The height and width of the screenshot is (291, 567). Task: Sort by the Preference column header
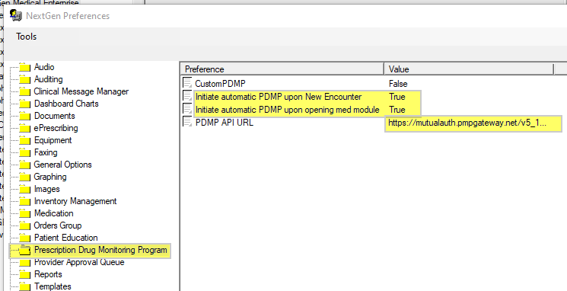[282, 69]
